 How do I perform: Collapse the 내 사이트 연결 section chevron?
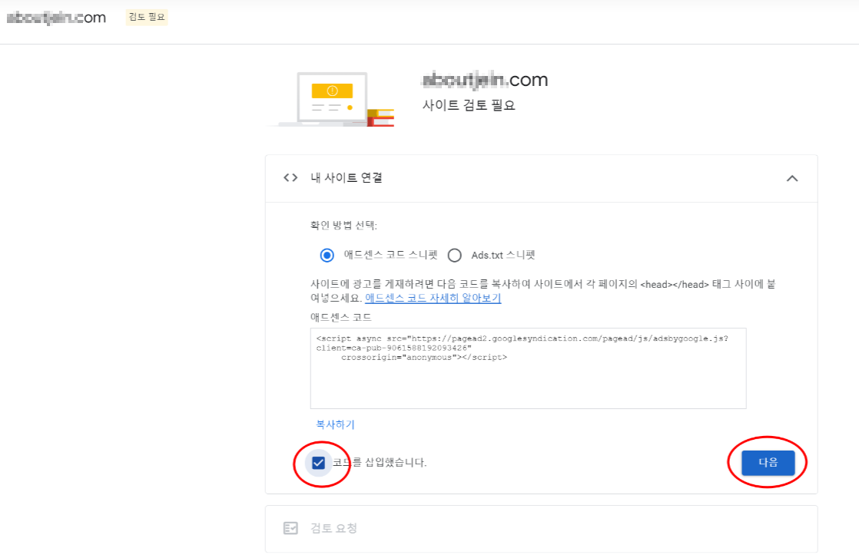(792, 178)
